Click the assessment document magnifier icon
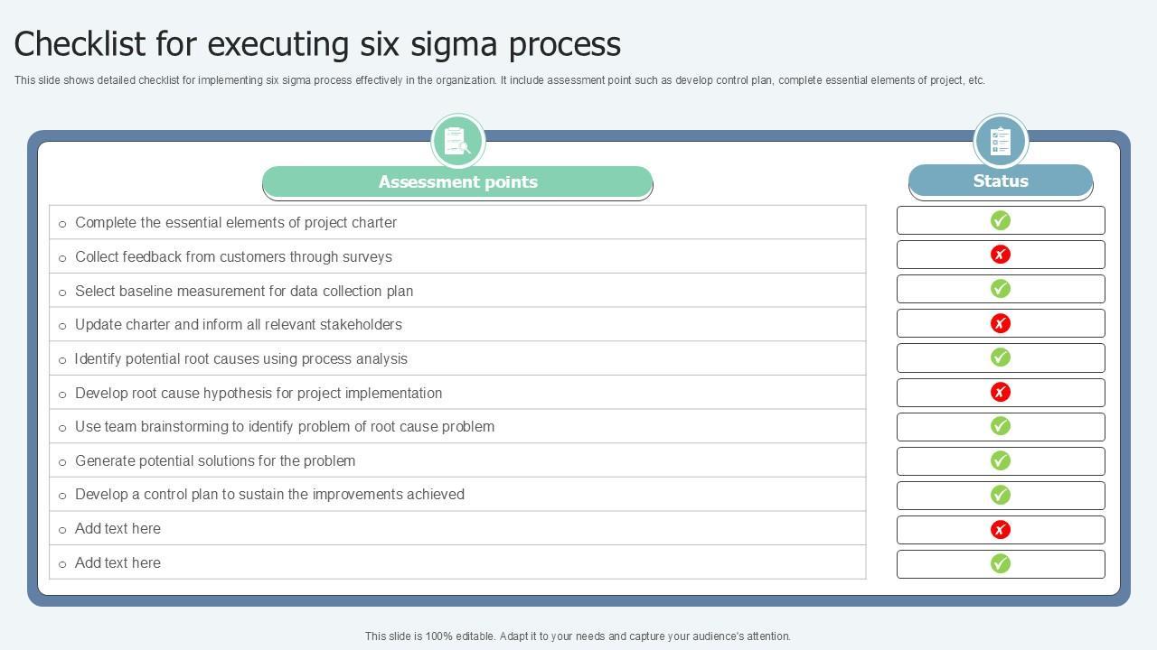 coord(458,141)
